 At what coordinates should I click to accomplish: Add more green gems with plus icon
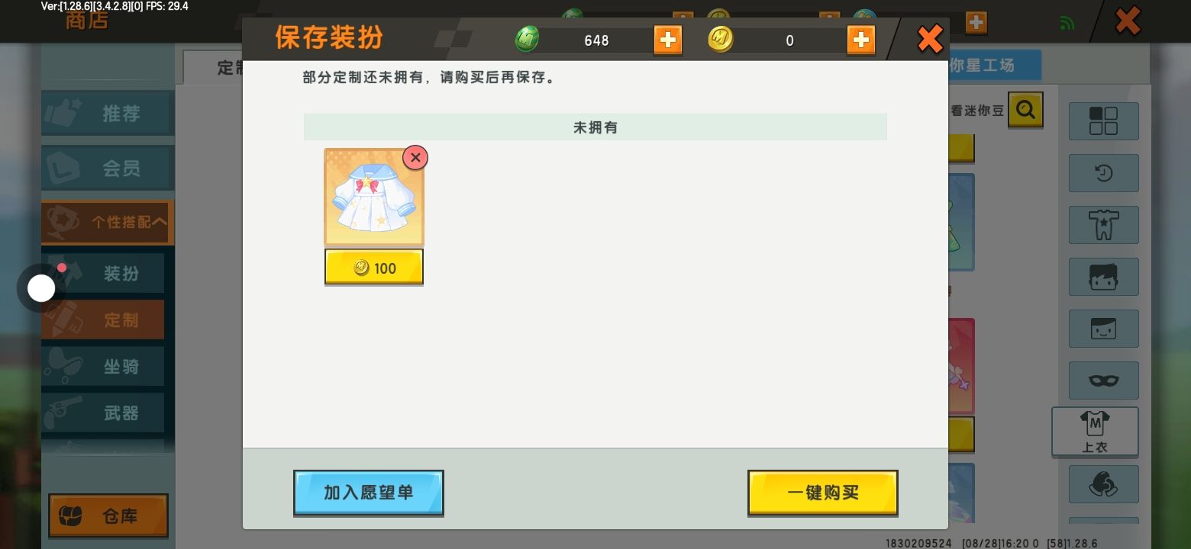point(668,40)
